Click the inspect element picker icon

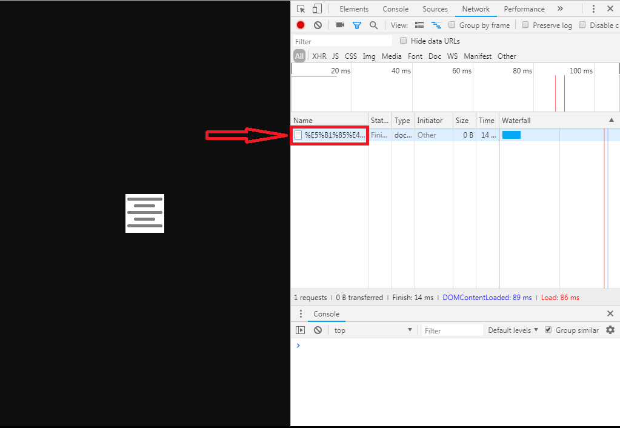301,9
